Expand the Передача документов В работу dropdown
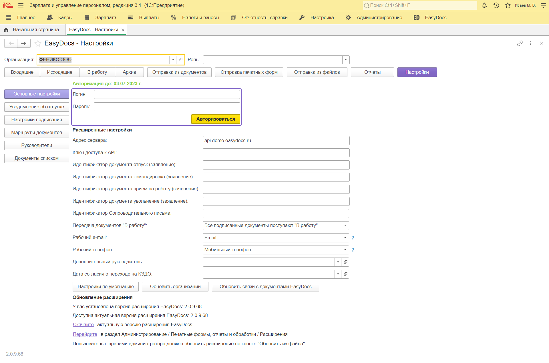 pos(345,226)
